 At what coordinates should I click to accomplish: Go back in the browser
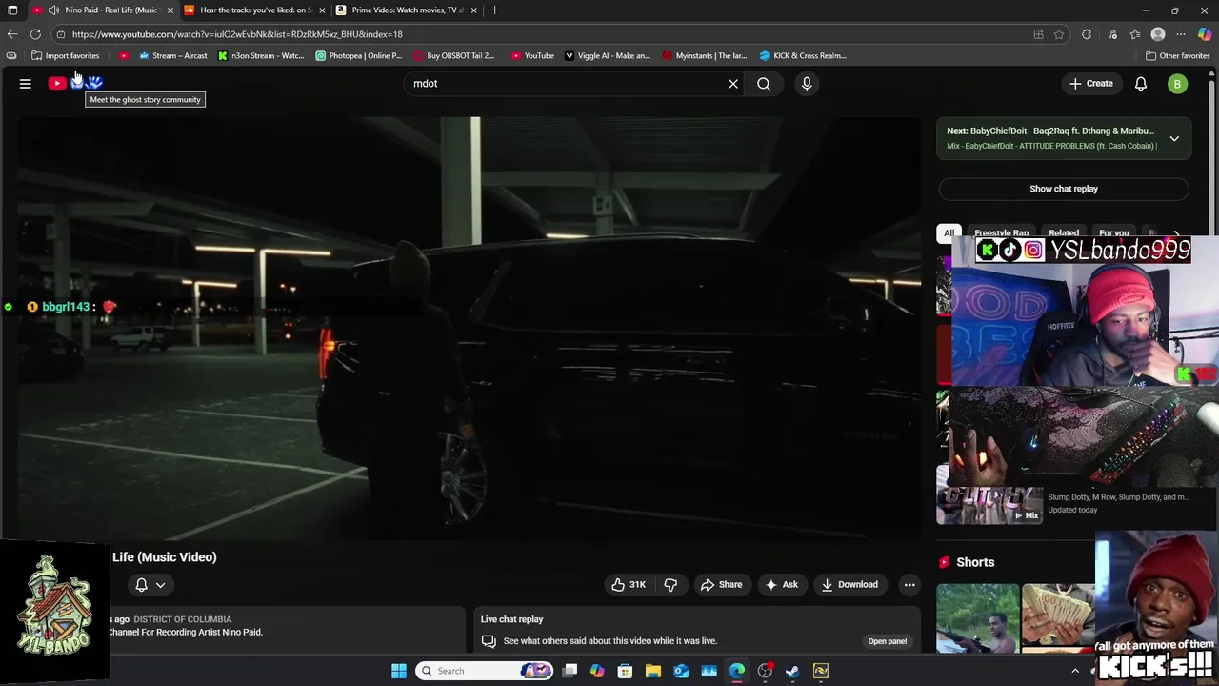(x=12, y=34)
